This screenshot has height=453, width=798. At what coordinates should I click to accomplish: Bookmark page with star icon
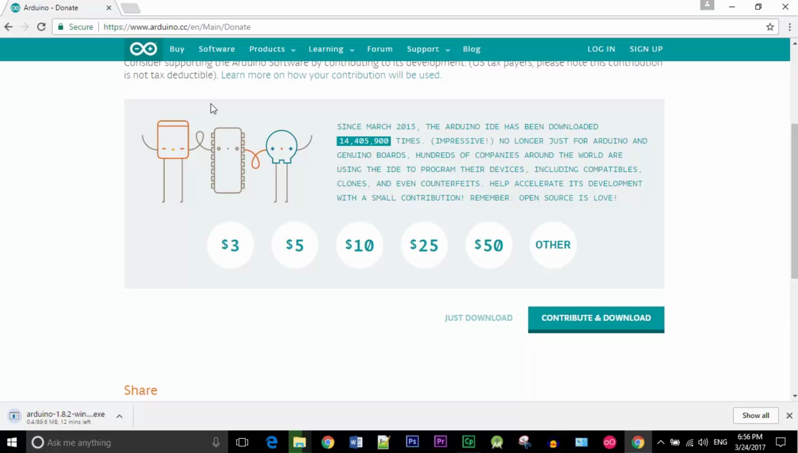click(770, 27)
